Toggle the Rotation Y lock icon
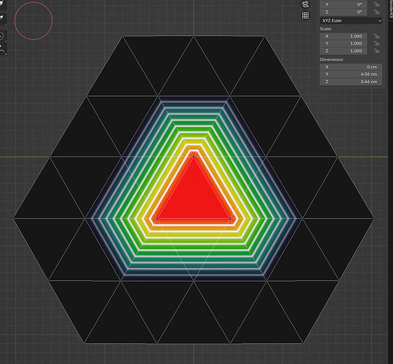Image resolution: width=393 pixels, height=364 pixels. click(x=376, y=4)
